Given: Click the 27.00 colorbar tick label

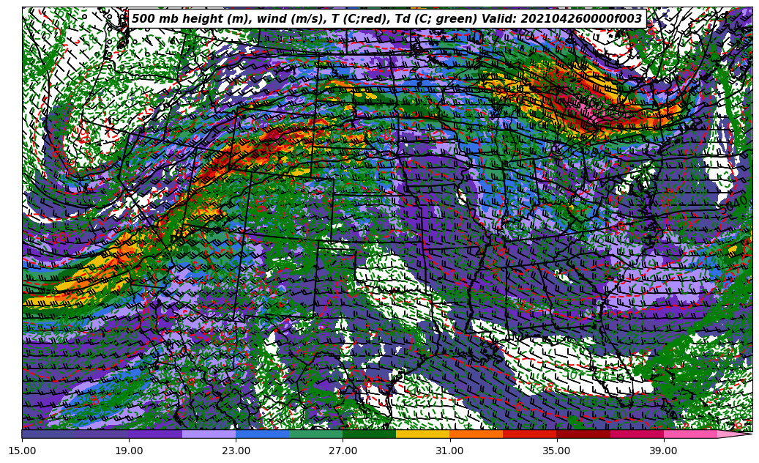Looking at the screenshot, I should (x=343, y=451).
